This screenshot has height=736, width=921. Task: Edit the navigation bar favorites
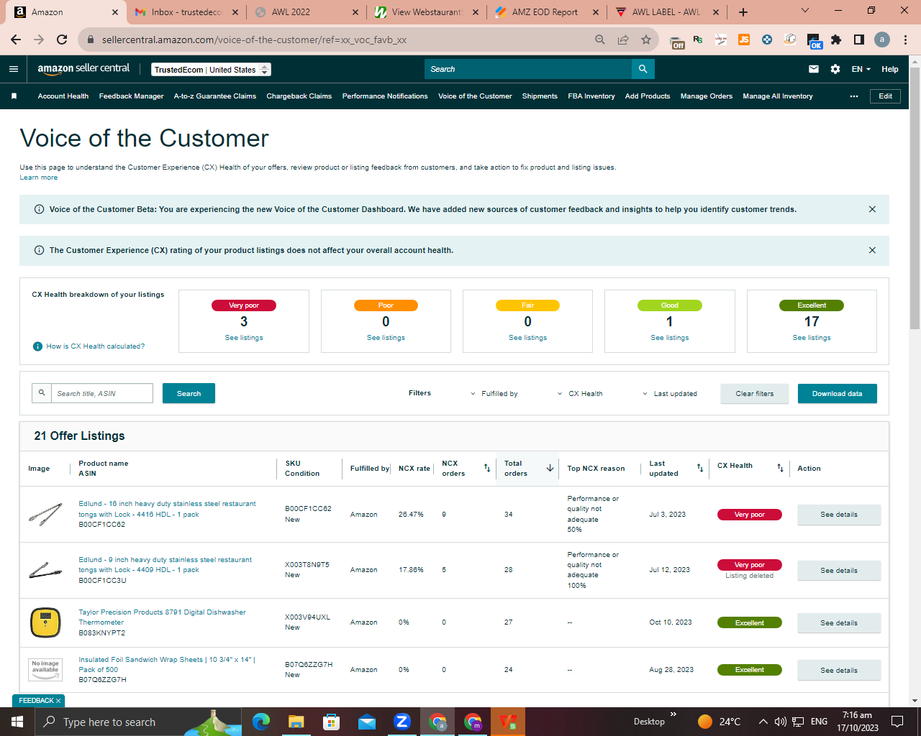pyautogui.click(x=886, y=96)
